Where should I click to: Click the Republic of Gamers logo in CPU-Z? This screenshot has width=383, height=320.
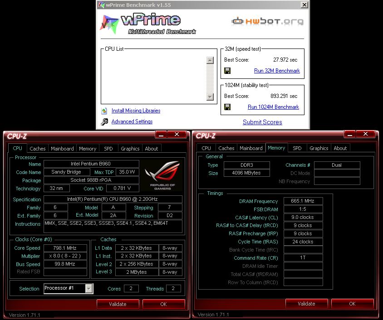162,175
